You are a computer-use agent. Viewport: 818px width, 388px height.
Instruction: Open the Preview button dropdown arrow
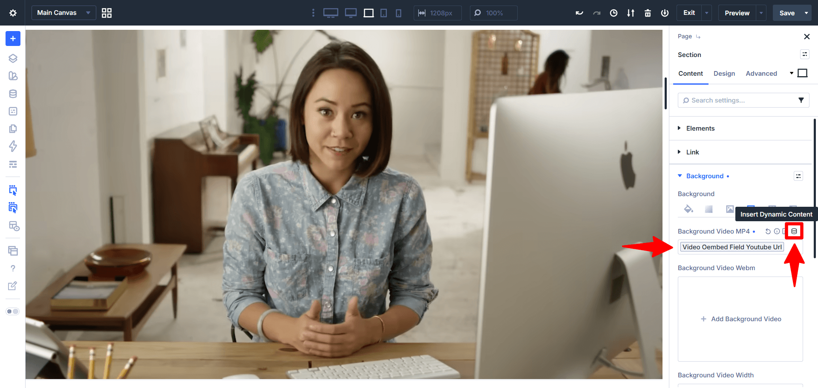(x=761, y=13)
